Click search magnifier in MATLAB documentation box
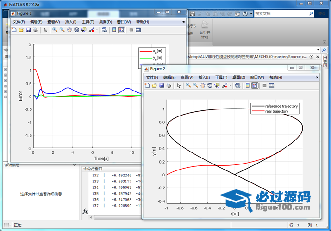Screen dimensions: 331x231 point(311,14)
